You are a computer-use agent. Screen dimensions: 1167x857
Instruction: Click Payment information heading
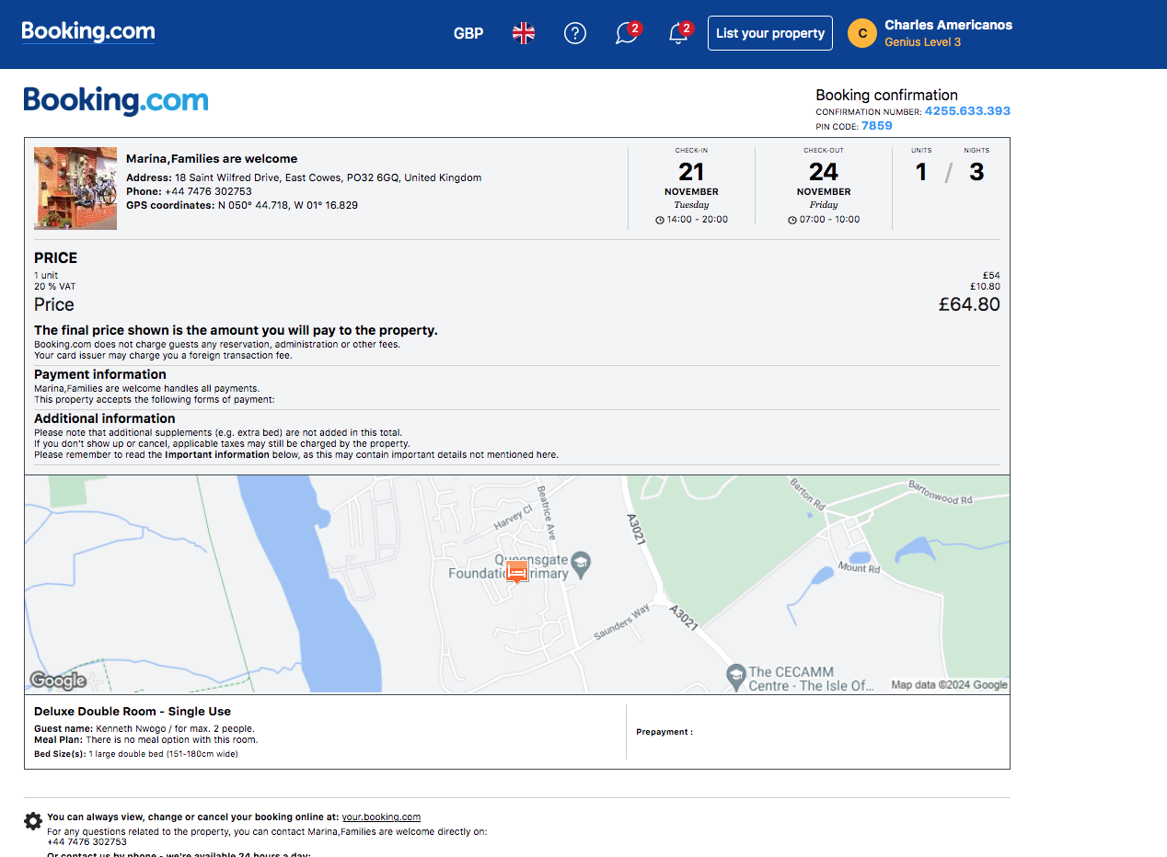[100, 374]
